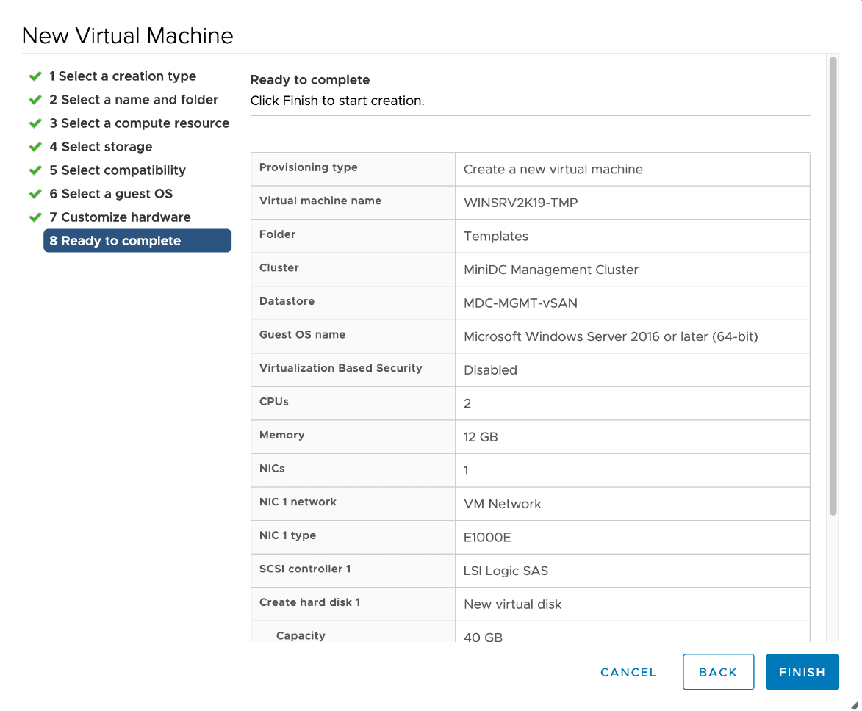Screen dimensions: 862x711
Task: Cancel the New Virtual Machine wizard
Action: (628, 672)
